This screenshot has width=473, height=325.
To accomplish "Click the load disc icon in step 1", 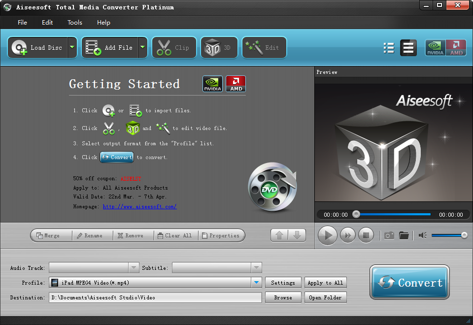I will point(108,111).
